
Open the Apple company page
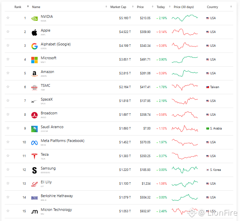(x=45, y=30)
